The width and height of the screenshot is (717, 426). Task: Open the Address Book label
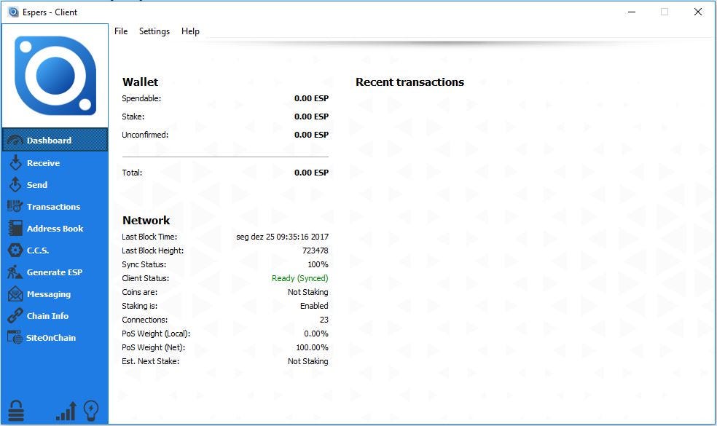click(55, 229)
